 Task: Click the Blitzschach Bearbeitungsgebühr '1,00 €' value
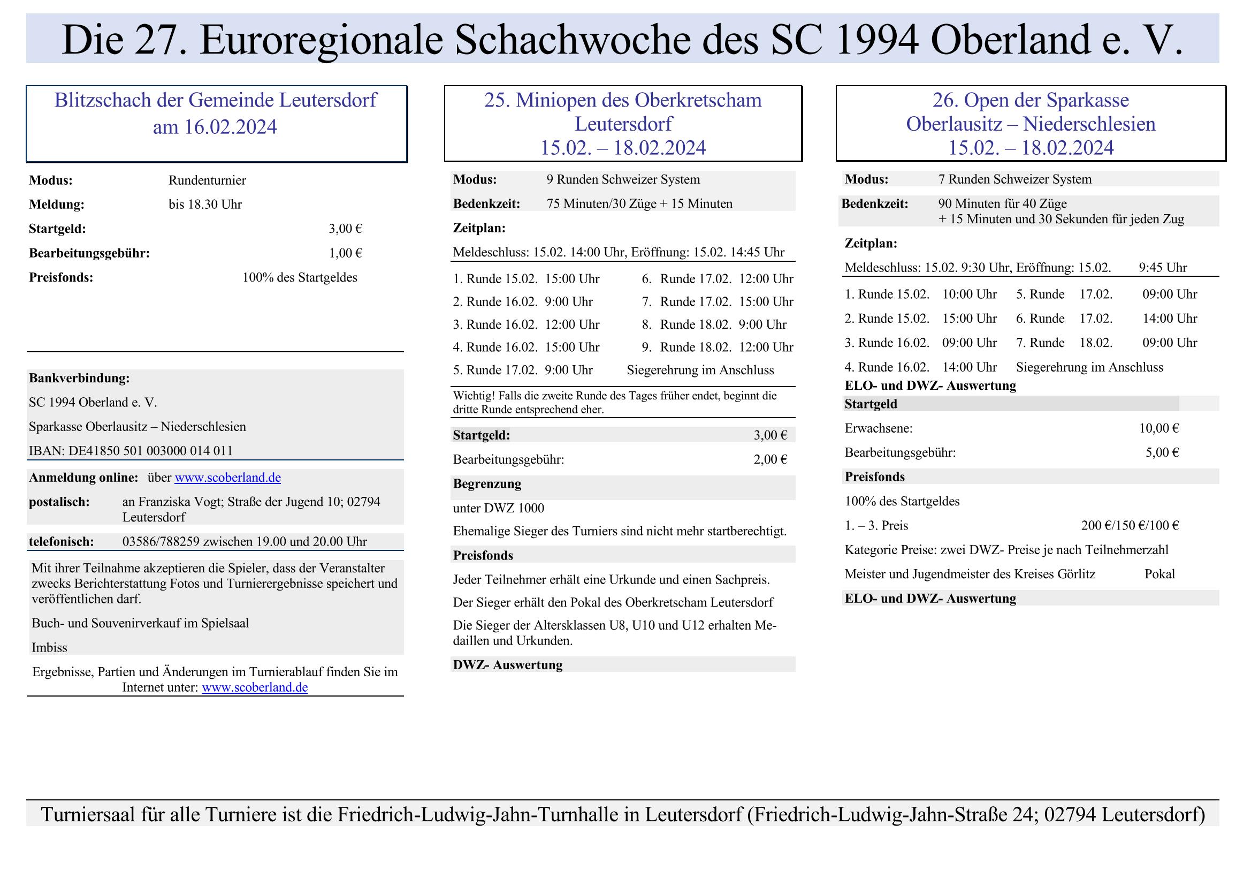(346, 253)
